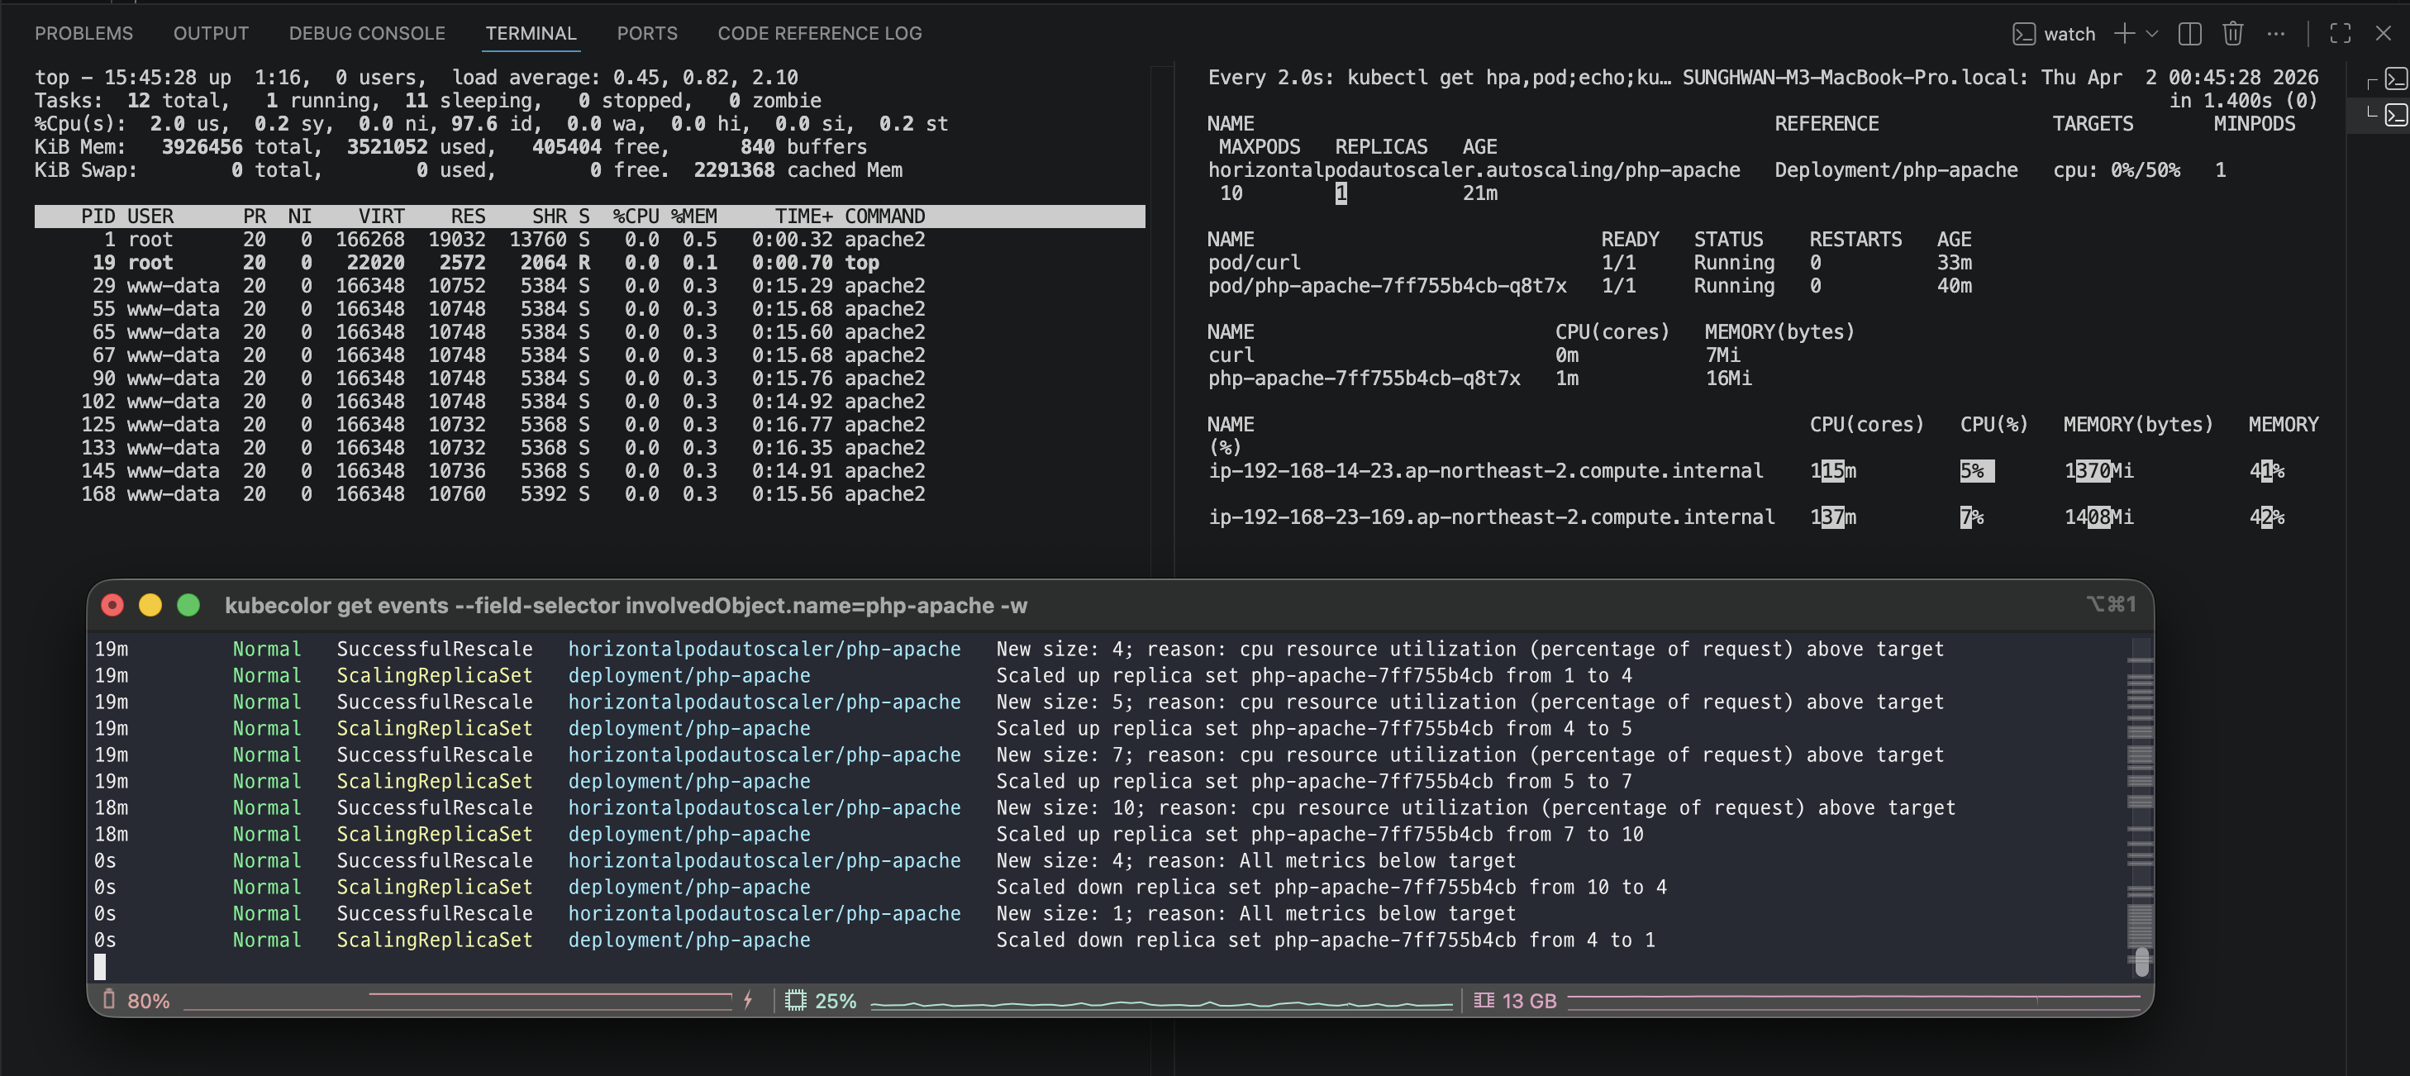Click kubecolor window title text
The width and height of the screenshot is (2410, 1076).
[626, 606]
